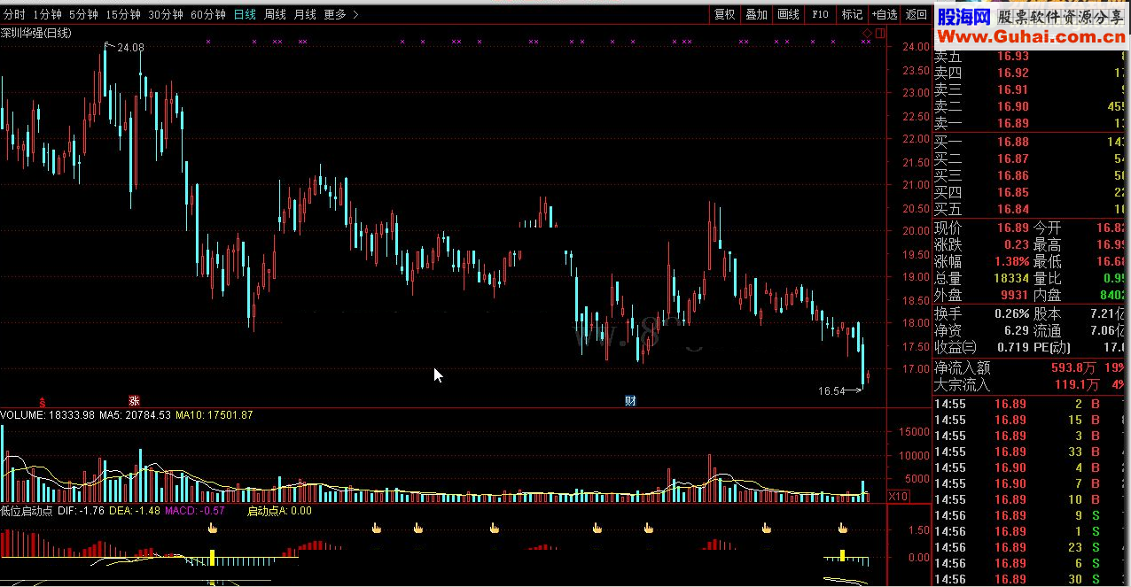Open the 画线 drawing tools
This screenshot has width=1131, height=587.
click(x=789, y=14)
